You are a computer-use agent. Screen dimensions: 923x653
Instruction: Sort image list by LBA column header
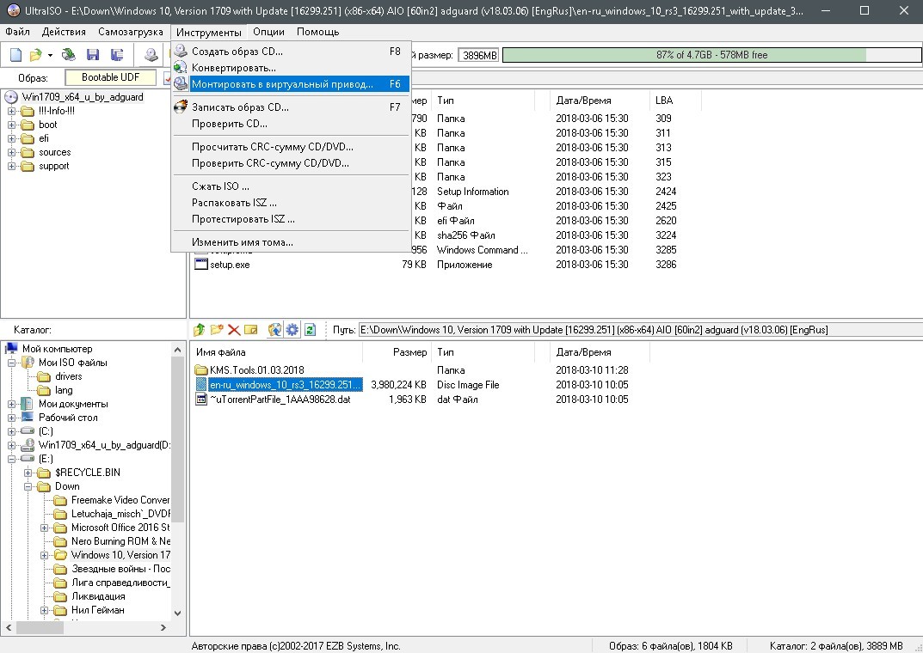point(676,101)
